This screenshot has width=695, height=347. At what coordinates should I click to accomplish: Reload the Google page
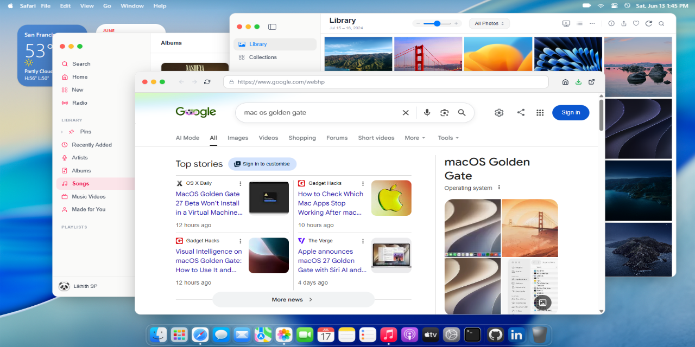pyautogui.click(x=207, y=82)
